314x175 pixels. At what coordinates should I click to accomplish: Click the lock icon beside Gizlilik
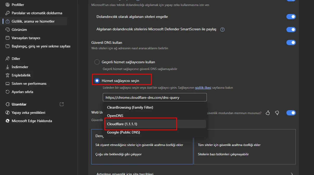7,21
